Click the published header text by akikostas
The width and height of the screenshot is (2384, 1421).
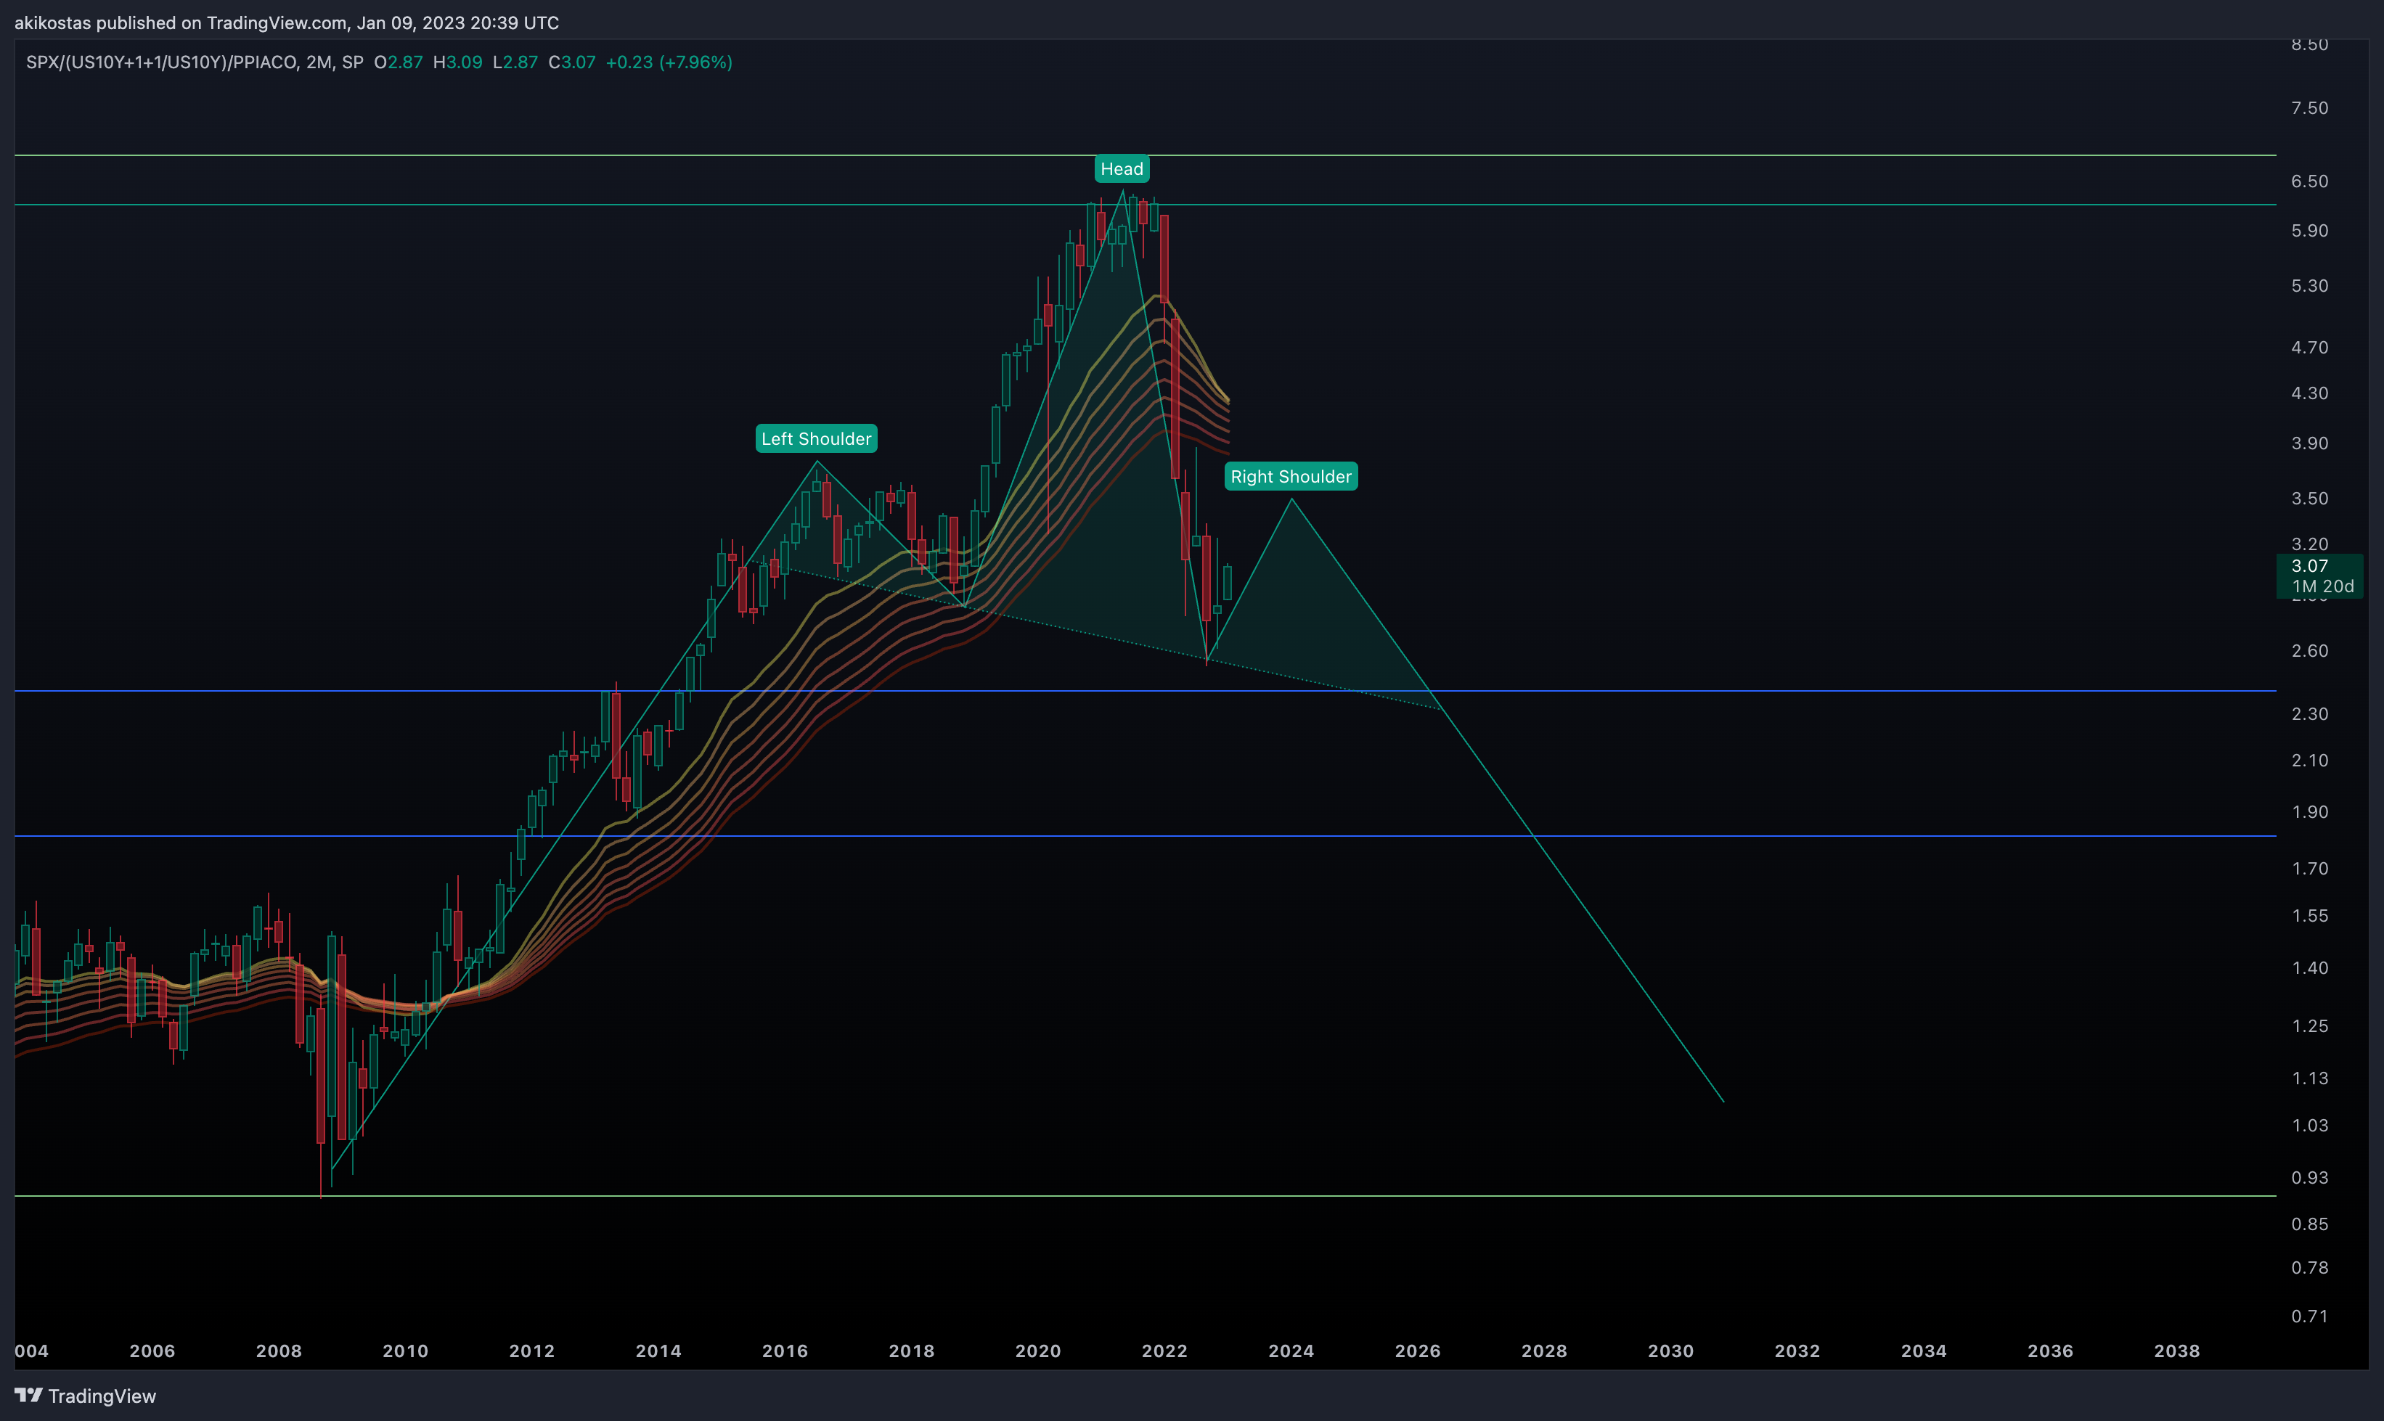click(287, 22)
